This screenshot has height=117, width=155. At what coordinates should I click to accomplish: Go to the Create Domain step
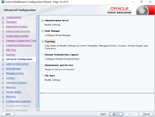pyautogui.click(x=14, y=17)
